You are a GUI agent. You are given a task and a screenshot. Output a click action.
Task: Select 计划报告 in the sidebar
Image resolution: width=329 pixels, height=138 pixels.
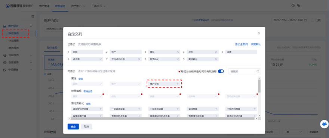coord(13,41)
